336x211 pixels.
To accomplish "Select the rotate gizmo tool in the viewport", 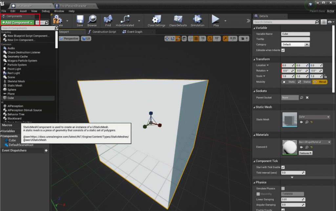I will pos(173,38).
